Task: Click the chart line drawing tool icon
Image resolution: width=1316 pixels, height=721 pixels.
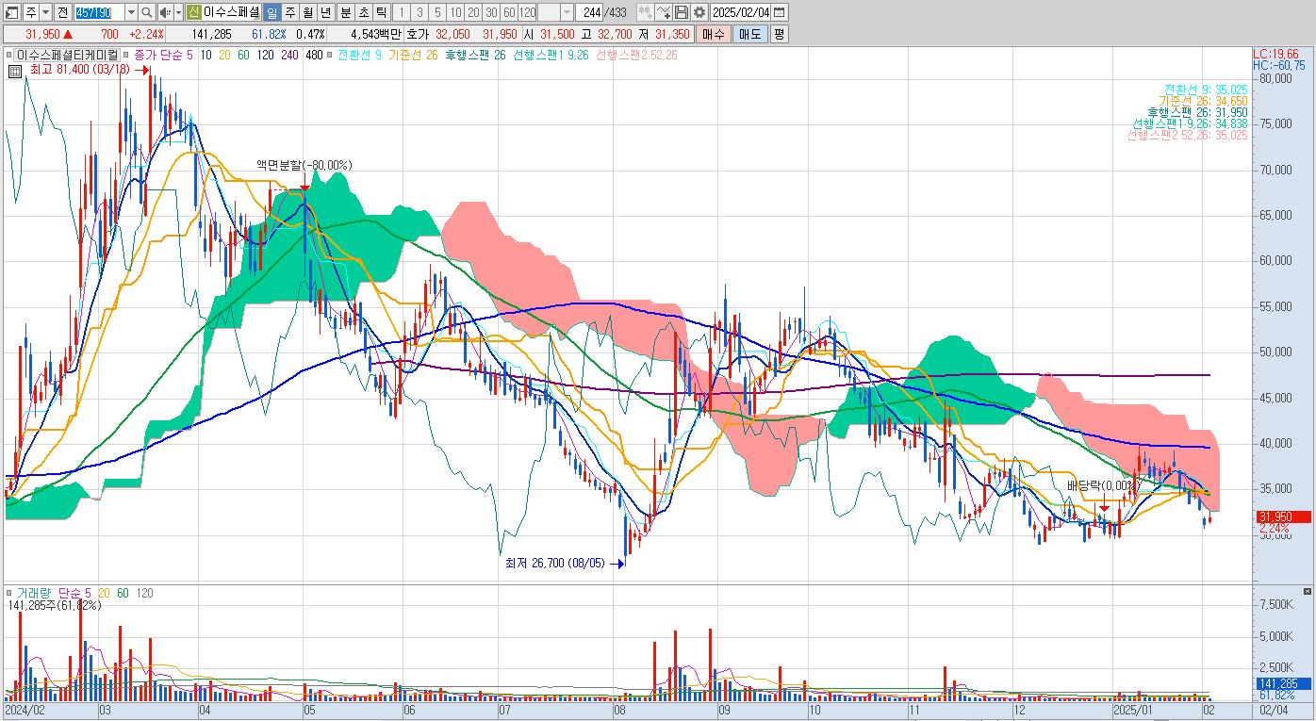Action: [x=663, y=12]
